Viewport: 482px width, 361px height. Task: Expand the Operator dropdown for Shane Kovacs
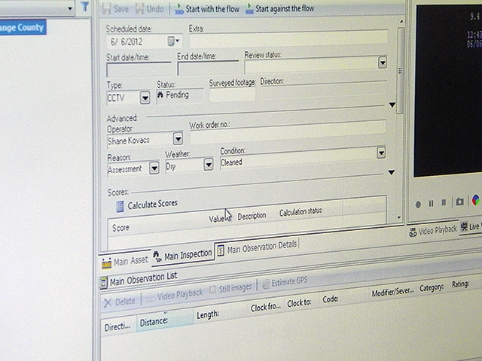coord(178,138)
